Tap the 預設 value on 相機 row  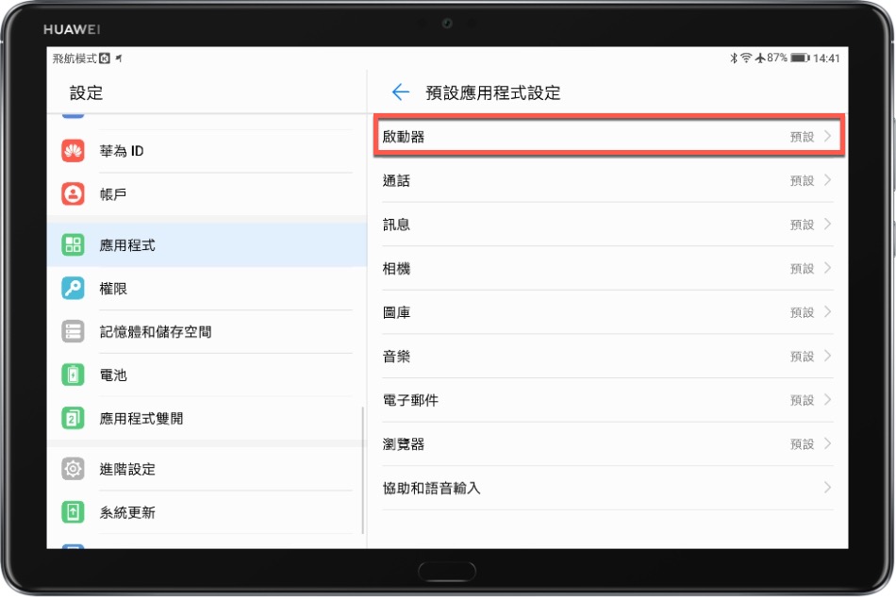tap(802, 269)
